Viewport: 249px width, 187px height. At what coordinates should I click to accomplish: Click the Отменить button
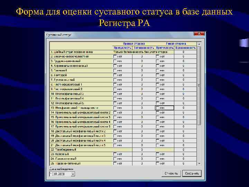pyautogui.click(x=171, y=173)
